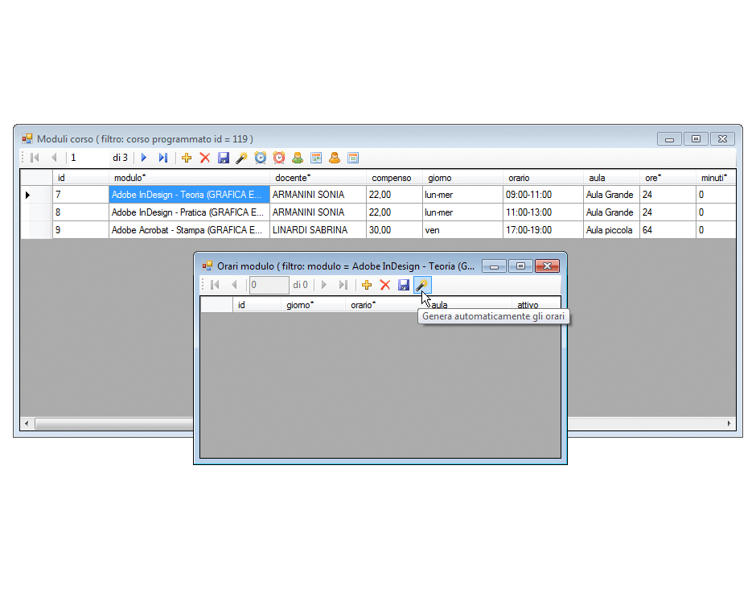Sort by aula column in Moduli corso
The width and height of the screenshot is (756, 589).
[x=611, y=178]
